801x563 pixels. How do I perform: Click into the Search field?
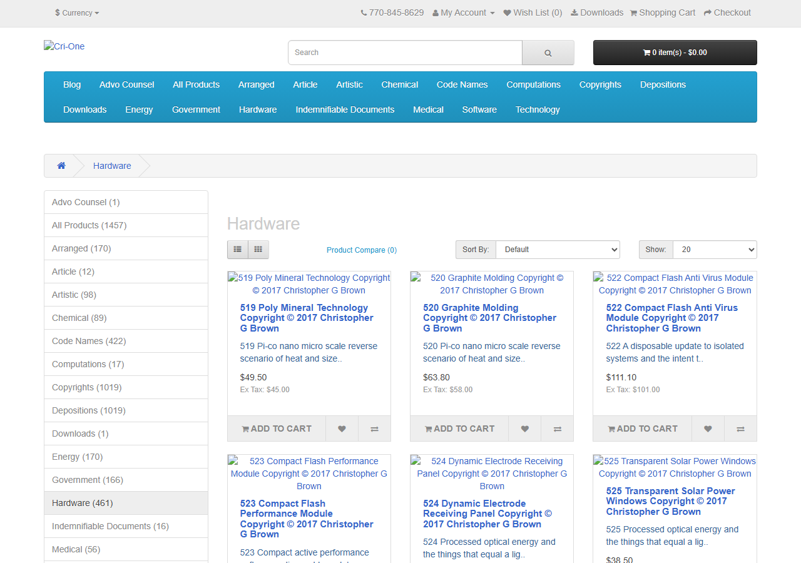tap(405, 53)
